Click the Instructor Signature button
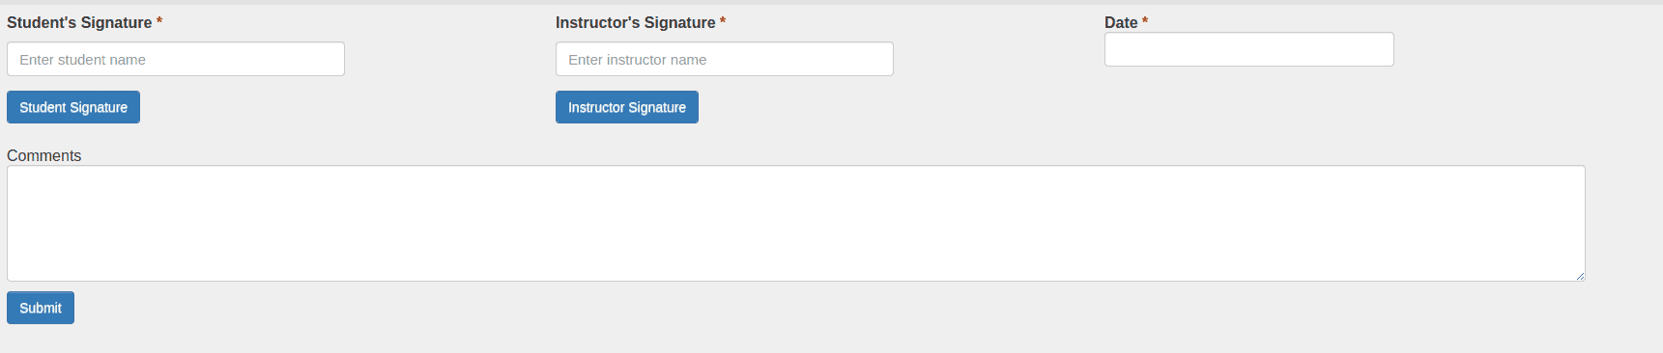Viewport: 1663px width, 353px height. [x=627, y=107]
